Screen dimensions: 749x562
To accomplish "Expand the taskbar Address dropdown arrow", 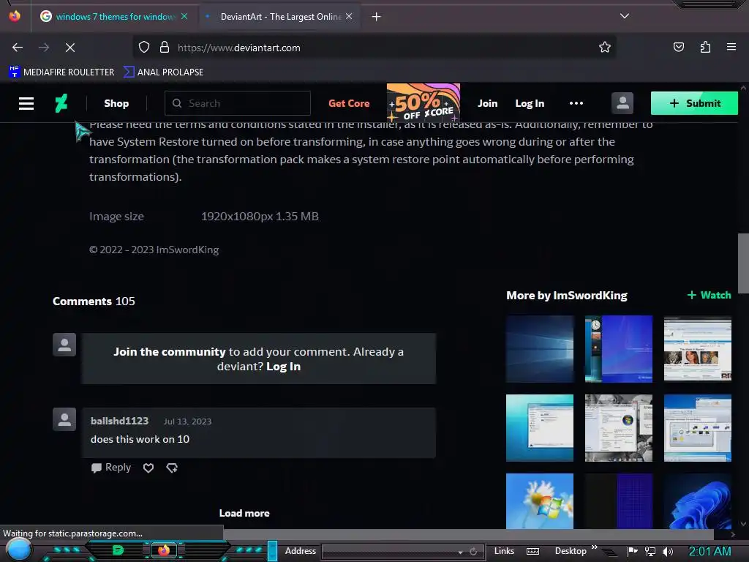I will click(461, 552).
